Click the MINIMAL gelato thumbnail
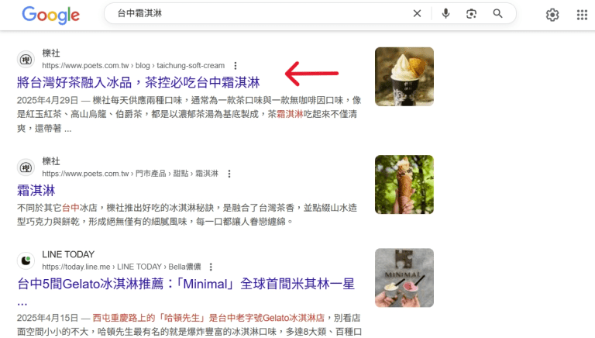Screen dimensions: 595x338 [404, 278]
